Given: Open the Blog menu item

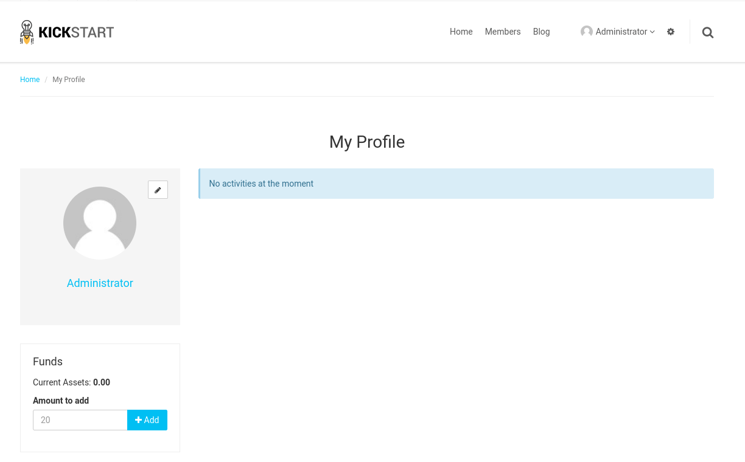Looking at the screenshot, I should (x=541, y=32).
